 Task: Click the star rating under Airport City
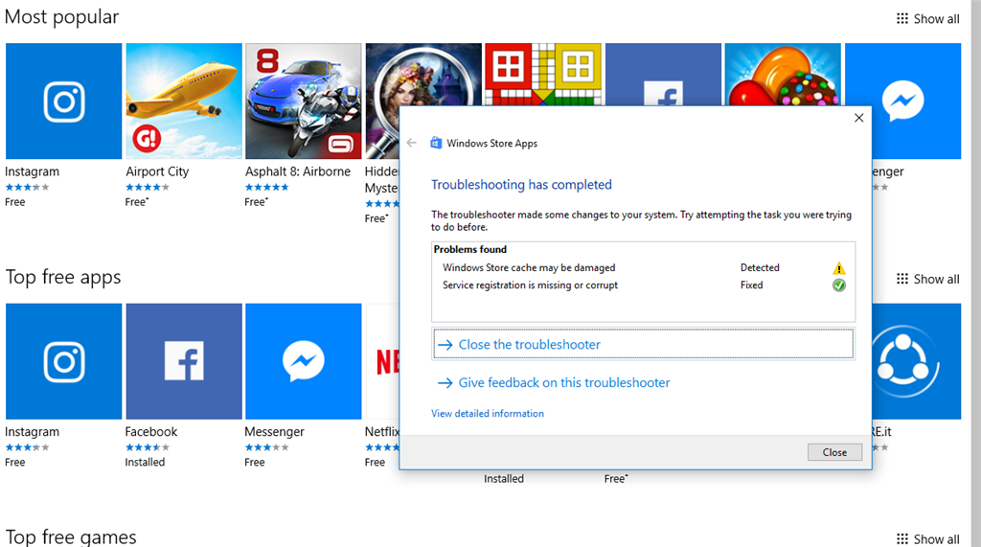pos(147,187)
